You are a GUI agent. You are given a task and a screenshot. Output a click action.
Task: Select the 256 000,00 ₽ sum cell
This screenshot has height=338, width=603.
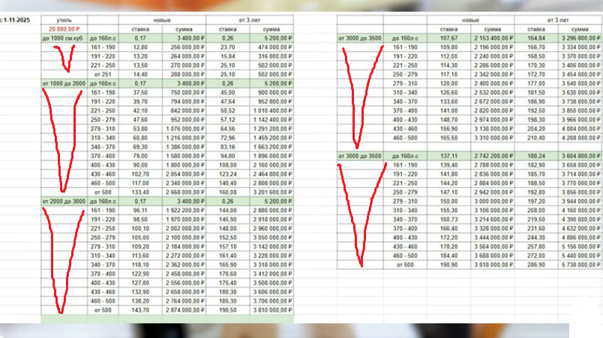click(184, 47)
